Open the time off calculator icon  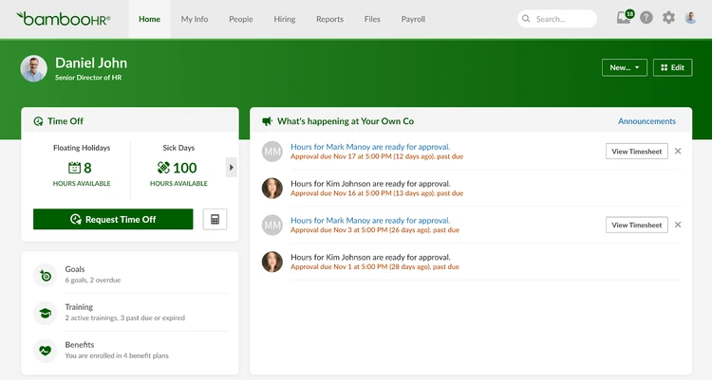(x=215, y=219)
